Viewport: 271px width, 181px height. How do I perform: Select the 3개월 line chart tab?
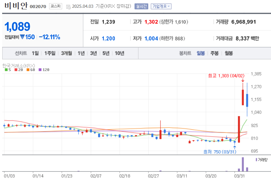[x=67, y=53]
